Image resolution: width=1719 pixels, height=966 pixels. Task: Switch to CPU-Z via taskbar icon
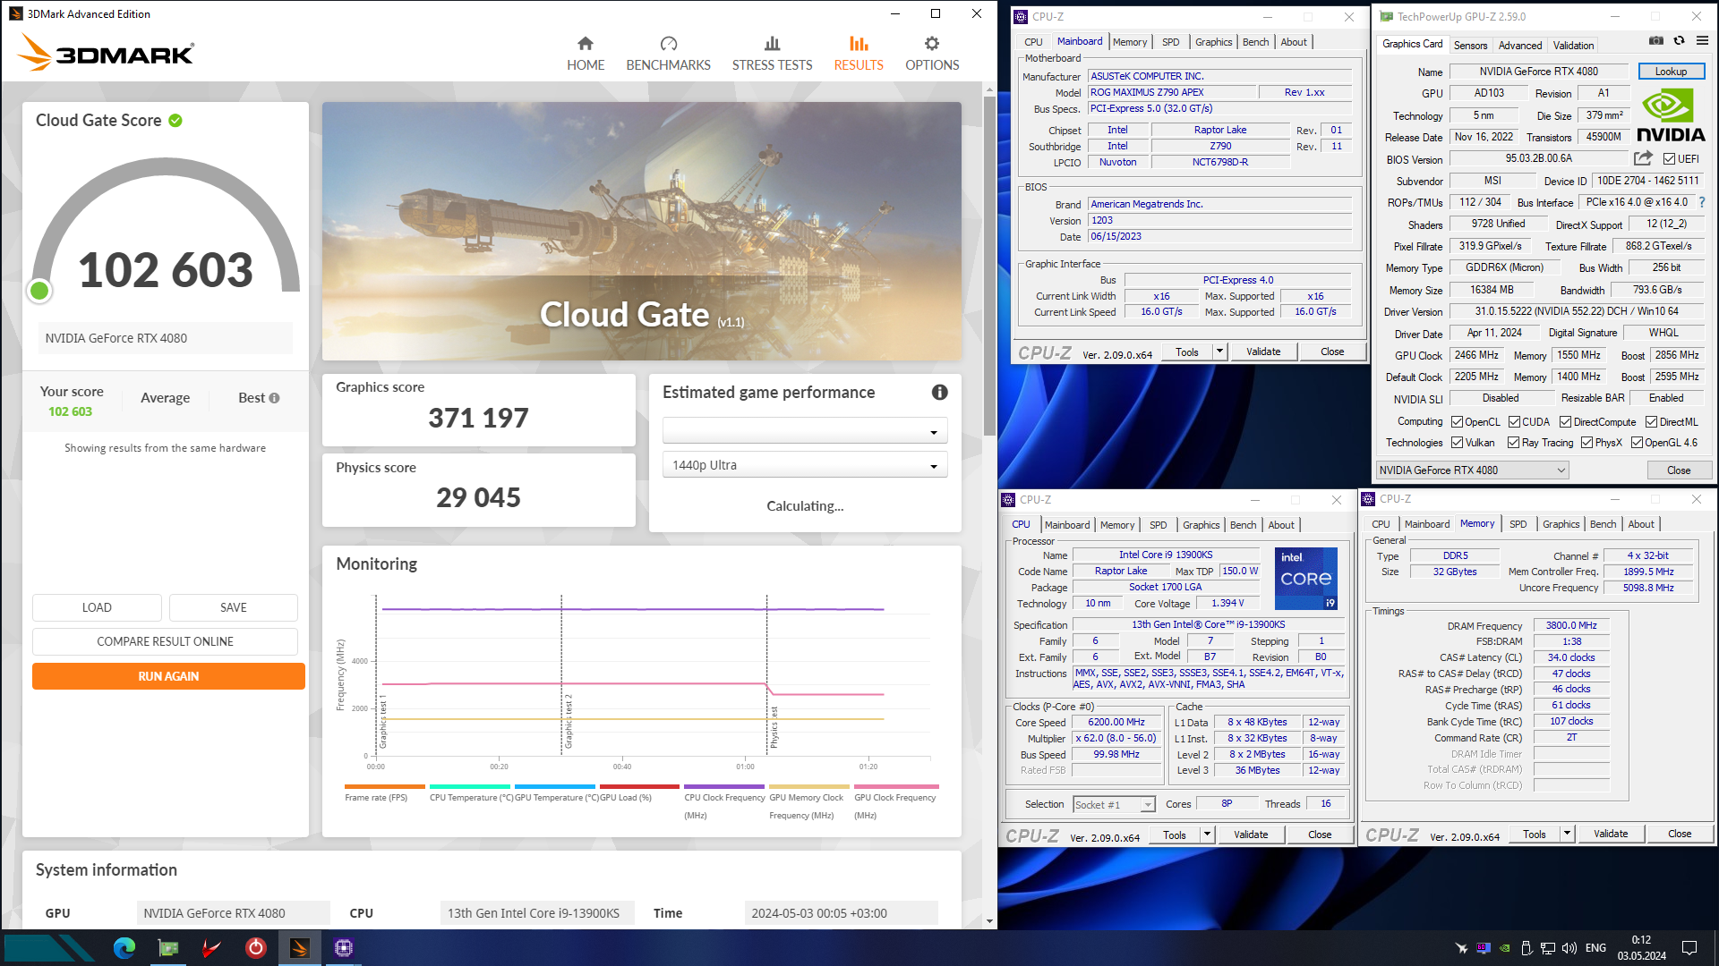coord(344,948)
